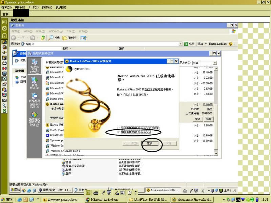
Task: Switch to Macromedia Fireworks taskbar item
Action: tap(192, 200)
